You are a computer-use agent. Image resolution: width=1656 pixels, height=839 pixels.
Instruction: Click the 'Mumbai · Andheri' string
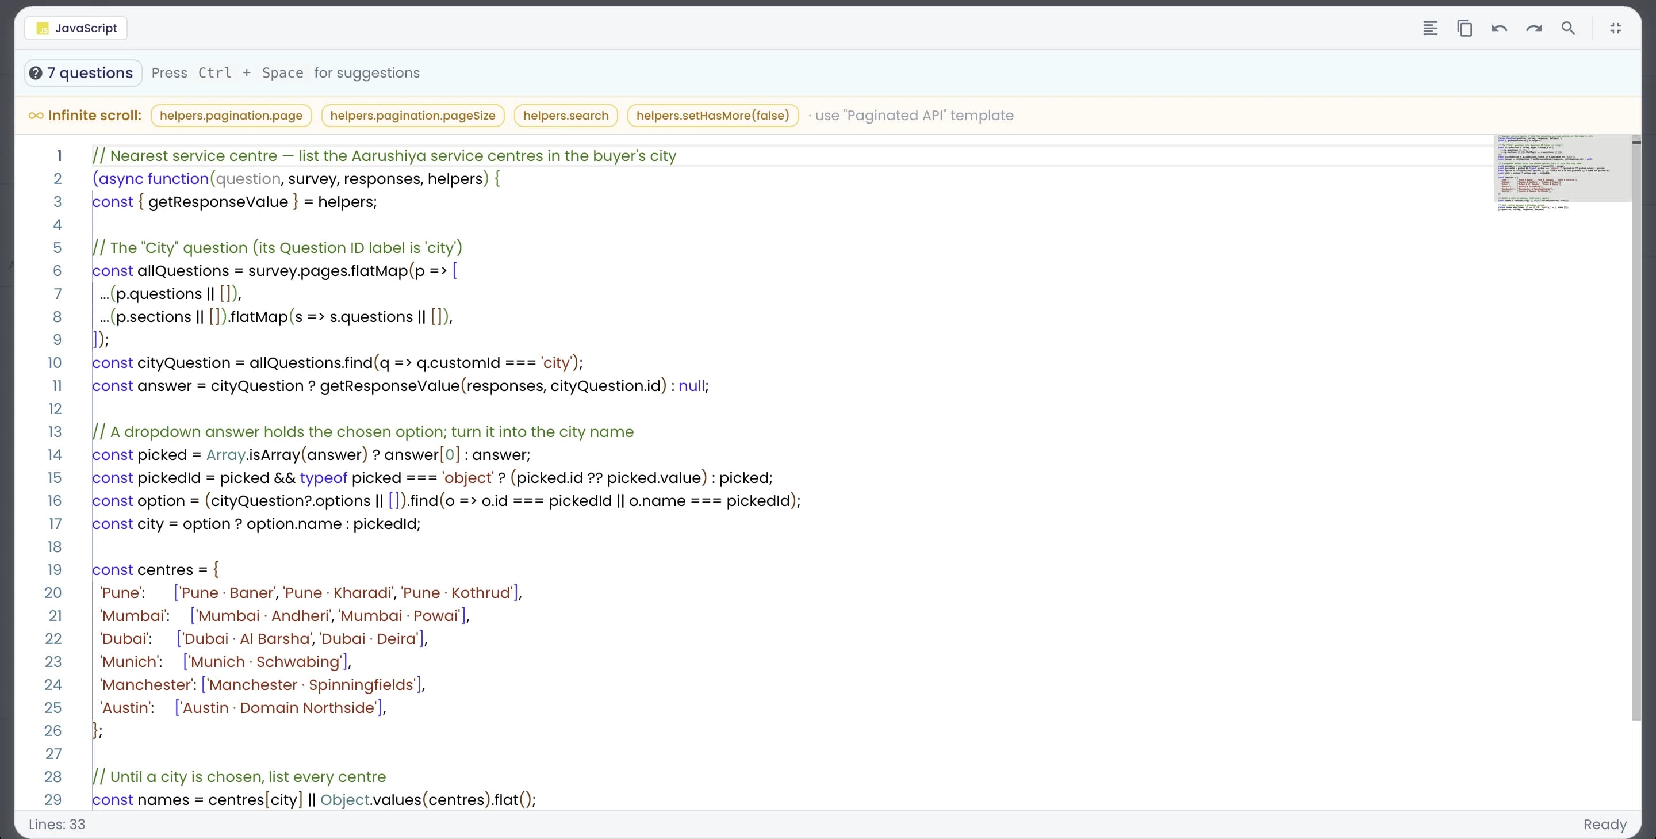(262, 616)
